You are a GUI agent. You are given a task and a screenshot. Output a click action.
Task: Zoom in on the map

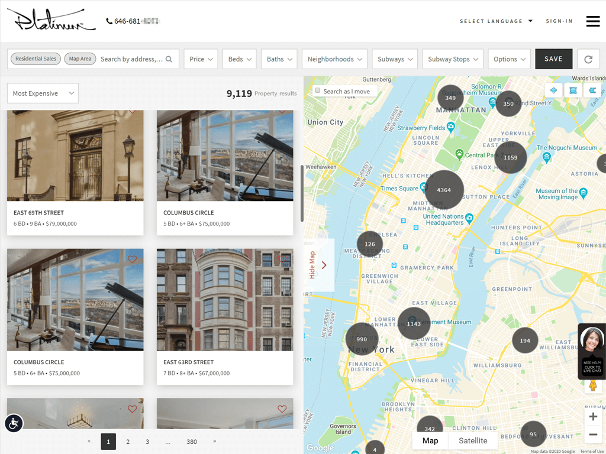pyautogui.click(x=593, y=417)
